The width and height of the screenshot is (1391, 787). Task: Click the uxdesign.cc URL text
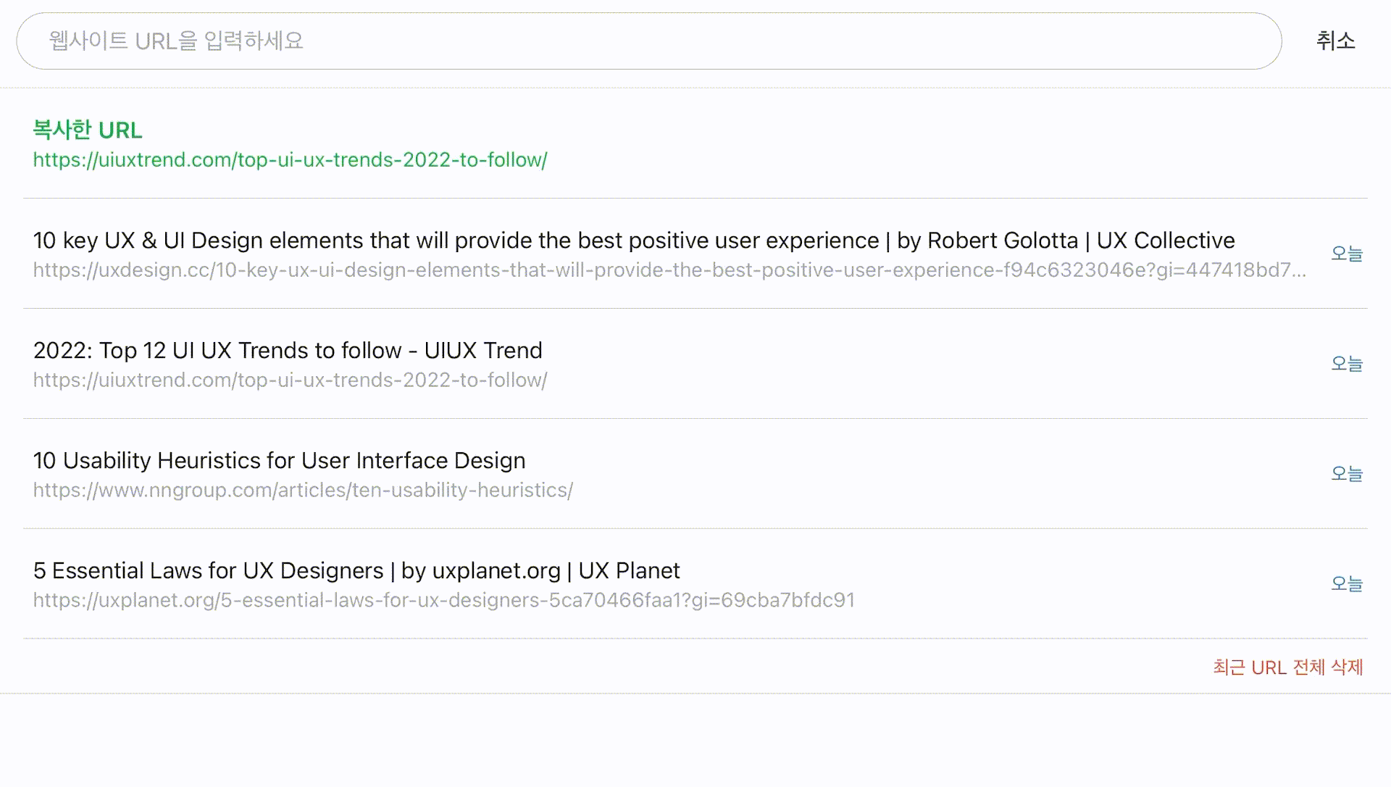(x=669, y=270)
